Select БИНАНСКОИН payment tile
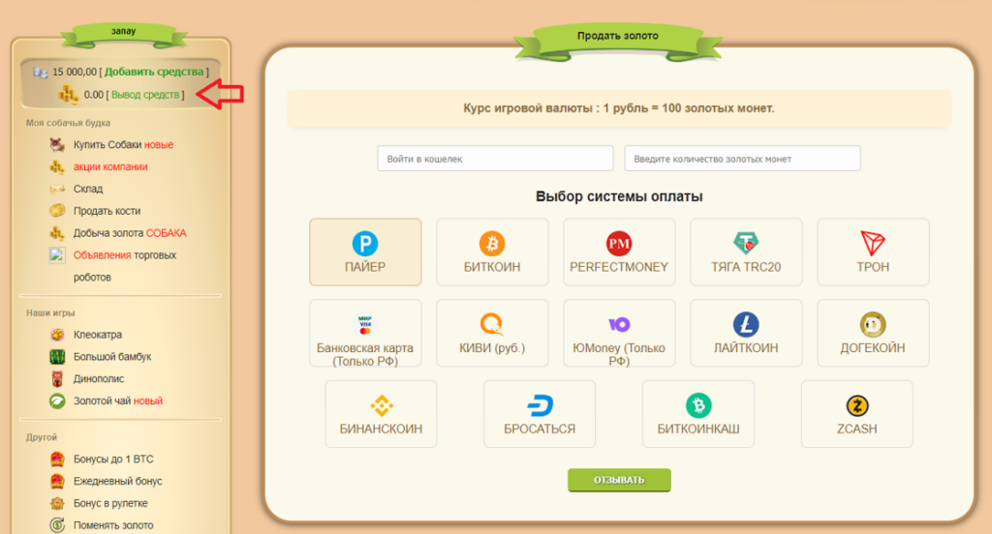This screenshot has height=534, width=992. pos(381,414)
